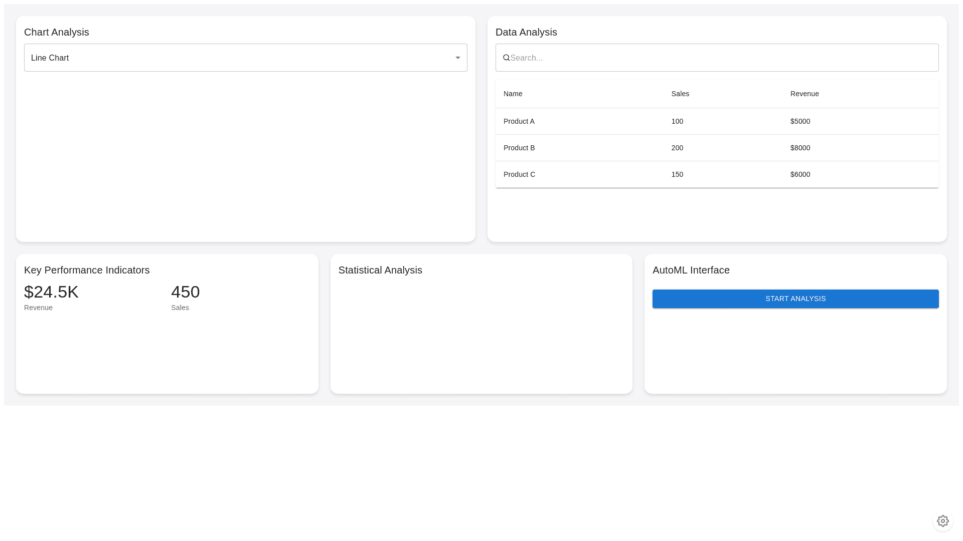This screenshot has width=963, height=541.
Task: Click the 450 sales KPI value
Action: tap(185, 292)
